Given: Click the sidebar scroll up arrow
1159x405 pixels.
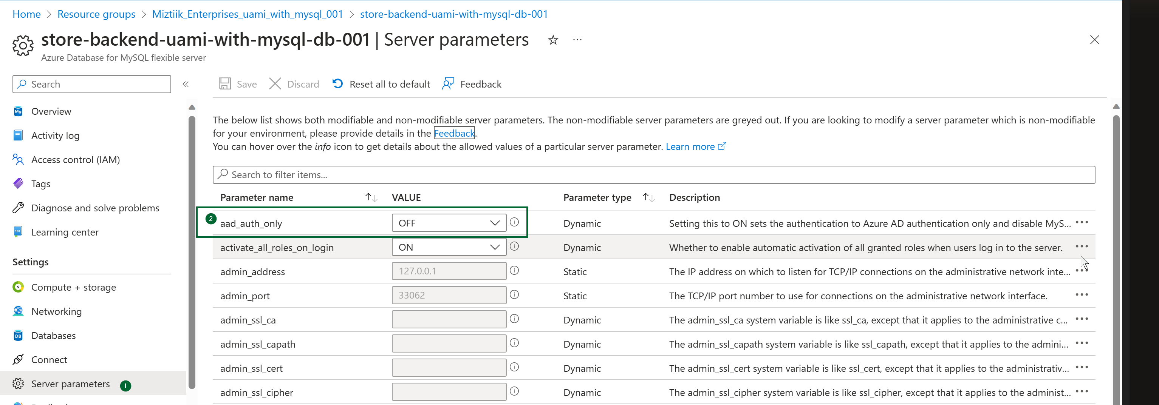Looking at the screenshot, I should click(192, 108).
